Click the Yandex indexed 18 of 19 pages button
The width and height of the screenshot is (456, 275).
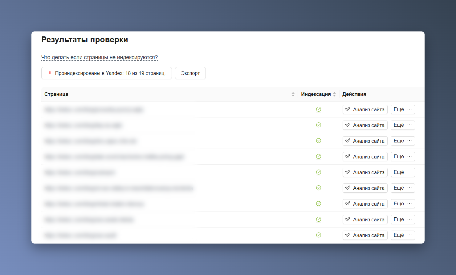107,73
